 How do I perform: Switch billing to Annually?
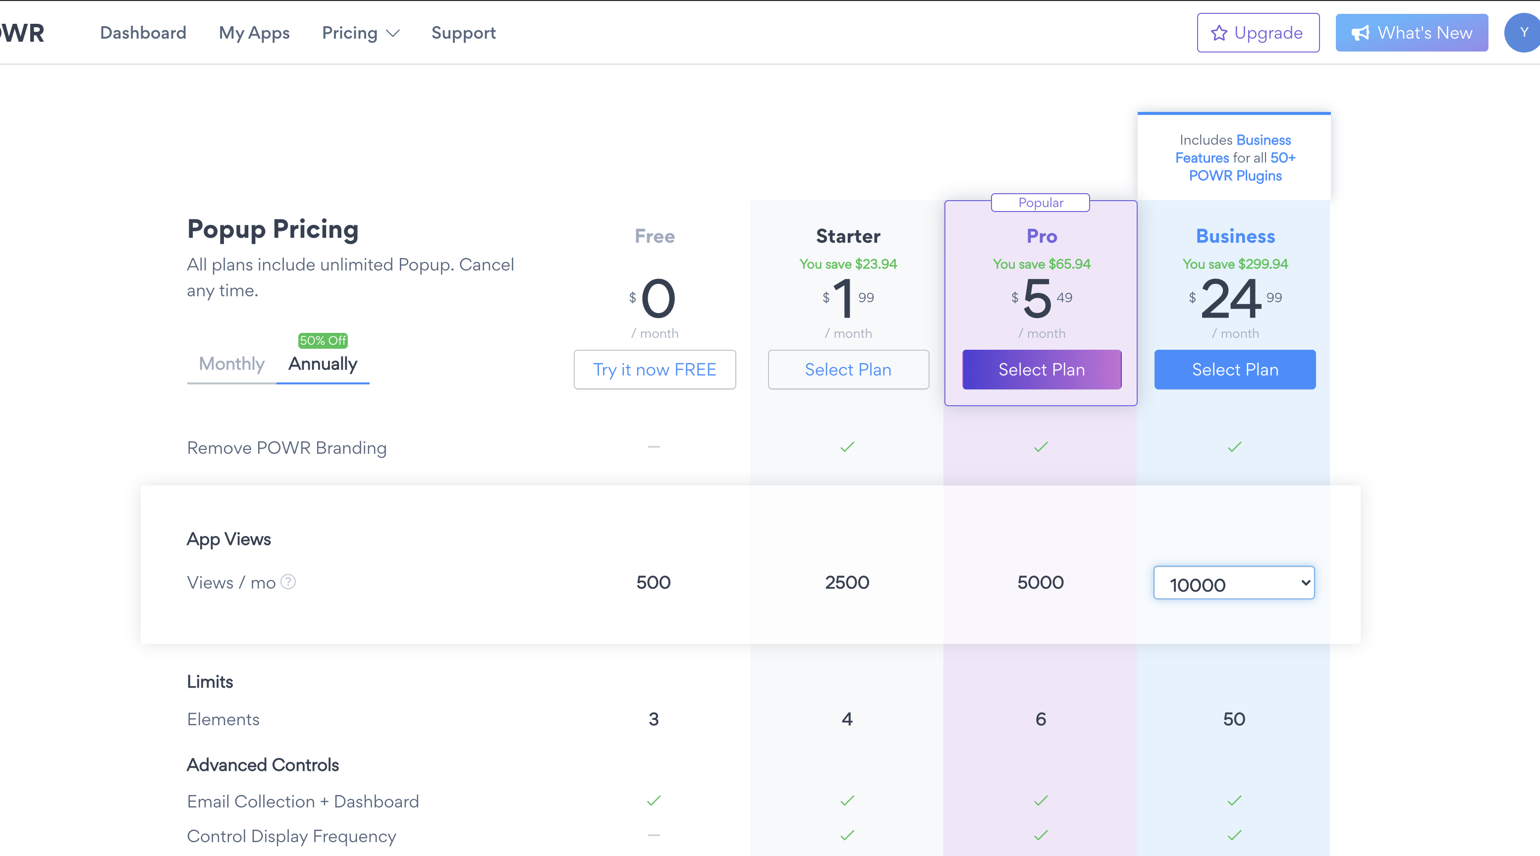(x=323, y=364)
